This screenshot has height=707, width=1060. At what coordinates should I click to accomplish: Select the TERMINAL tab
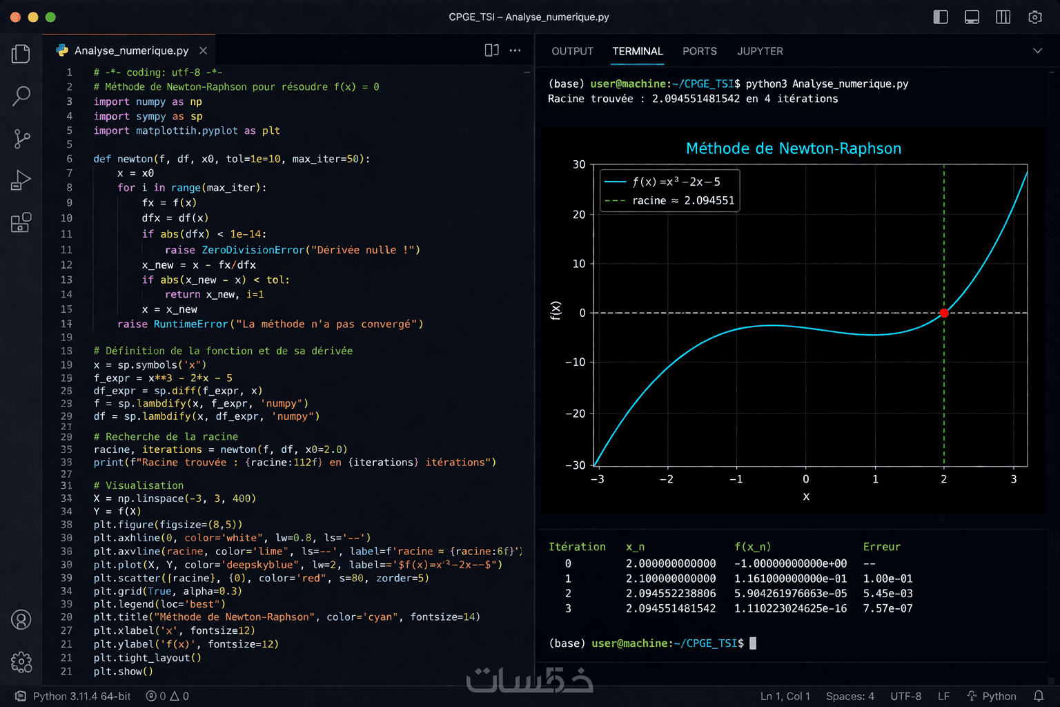[638, 51]
